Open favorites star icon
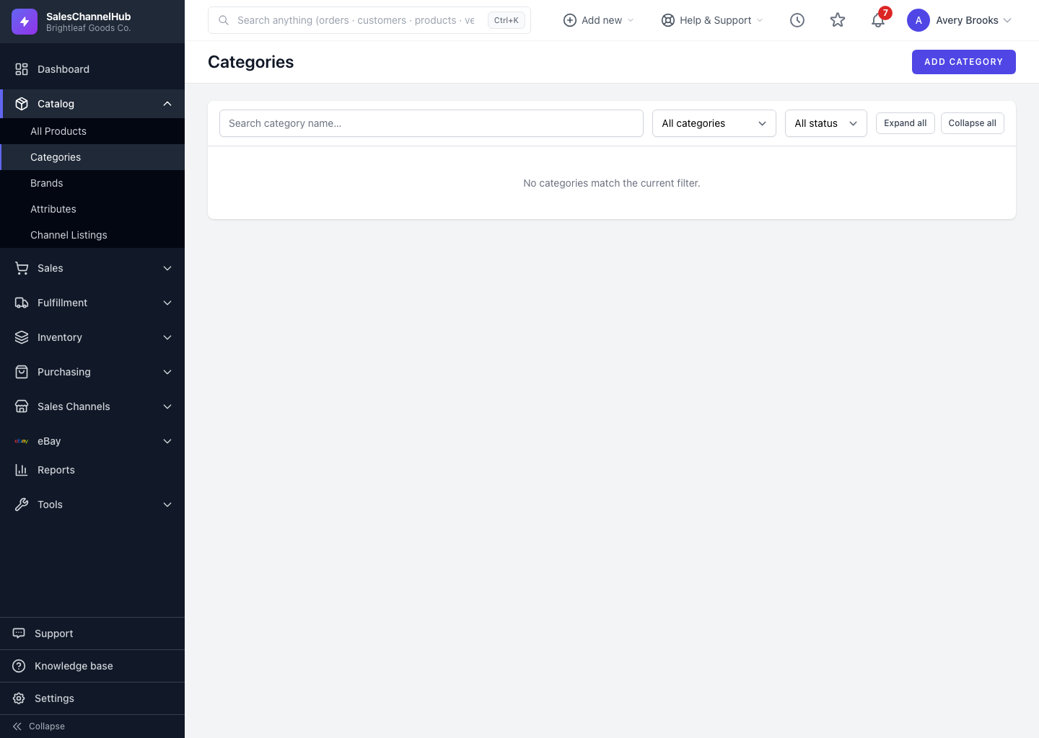Viewport: 1039px width, 738px height. (x=838, y=20)
